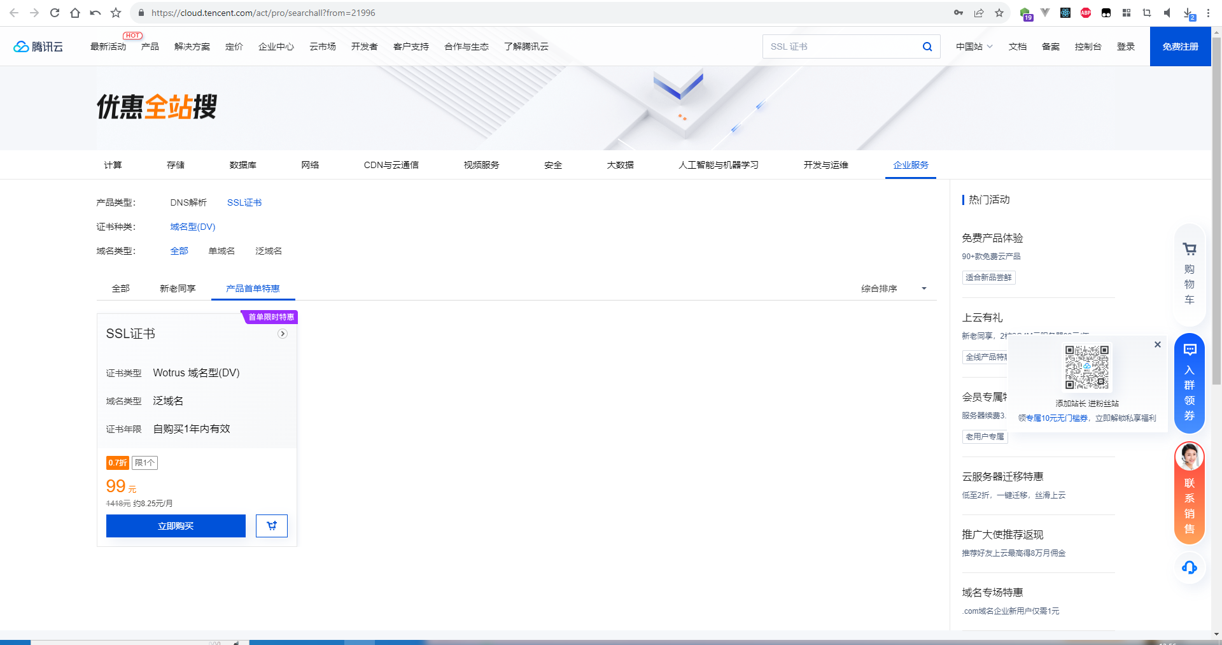Click the browser forward arrow

[34, 13]
